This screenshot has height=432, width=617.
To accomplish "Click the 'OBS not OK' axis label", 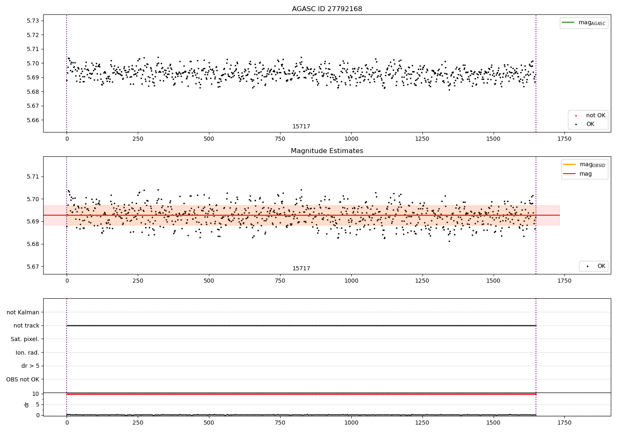I will click(23, 379).
